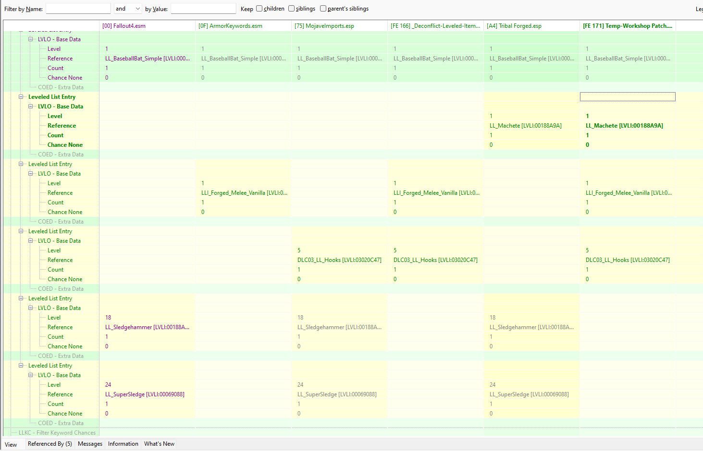Check the parent's siblings option
The image size is (703, 451).
coord(323,9)
